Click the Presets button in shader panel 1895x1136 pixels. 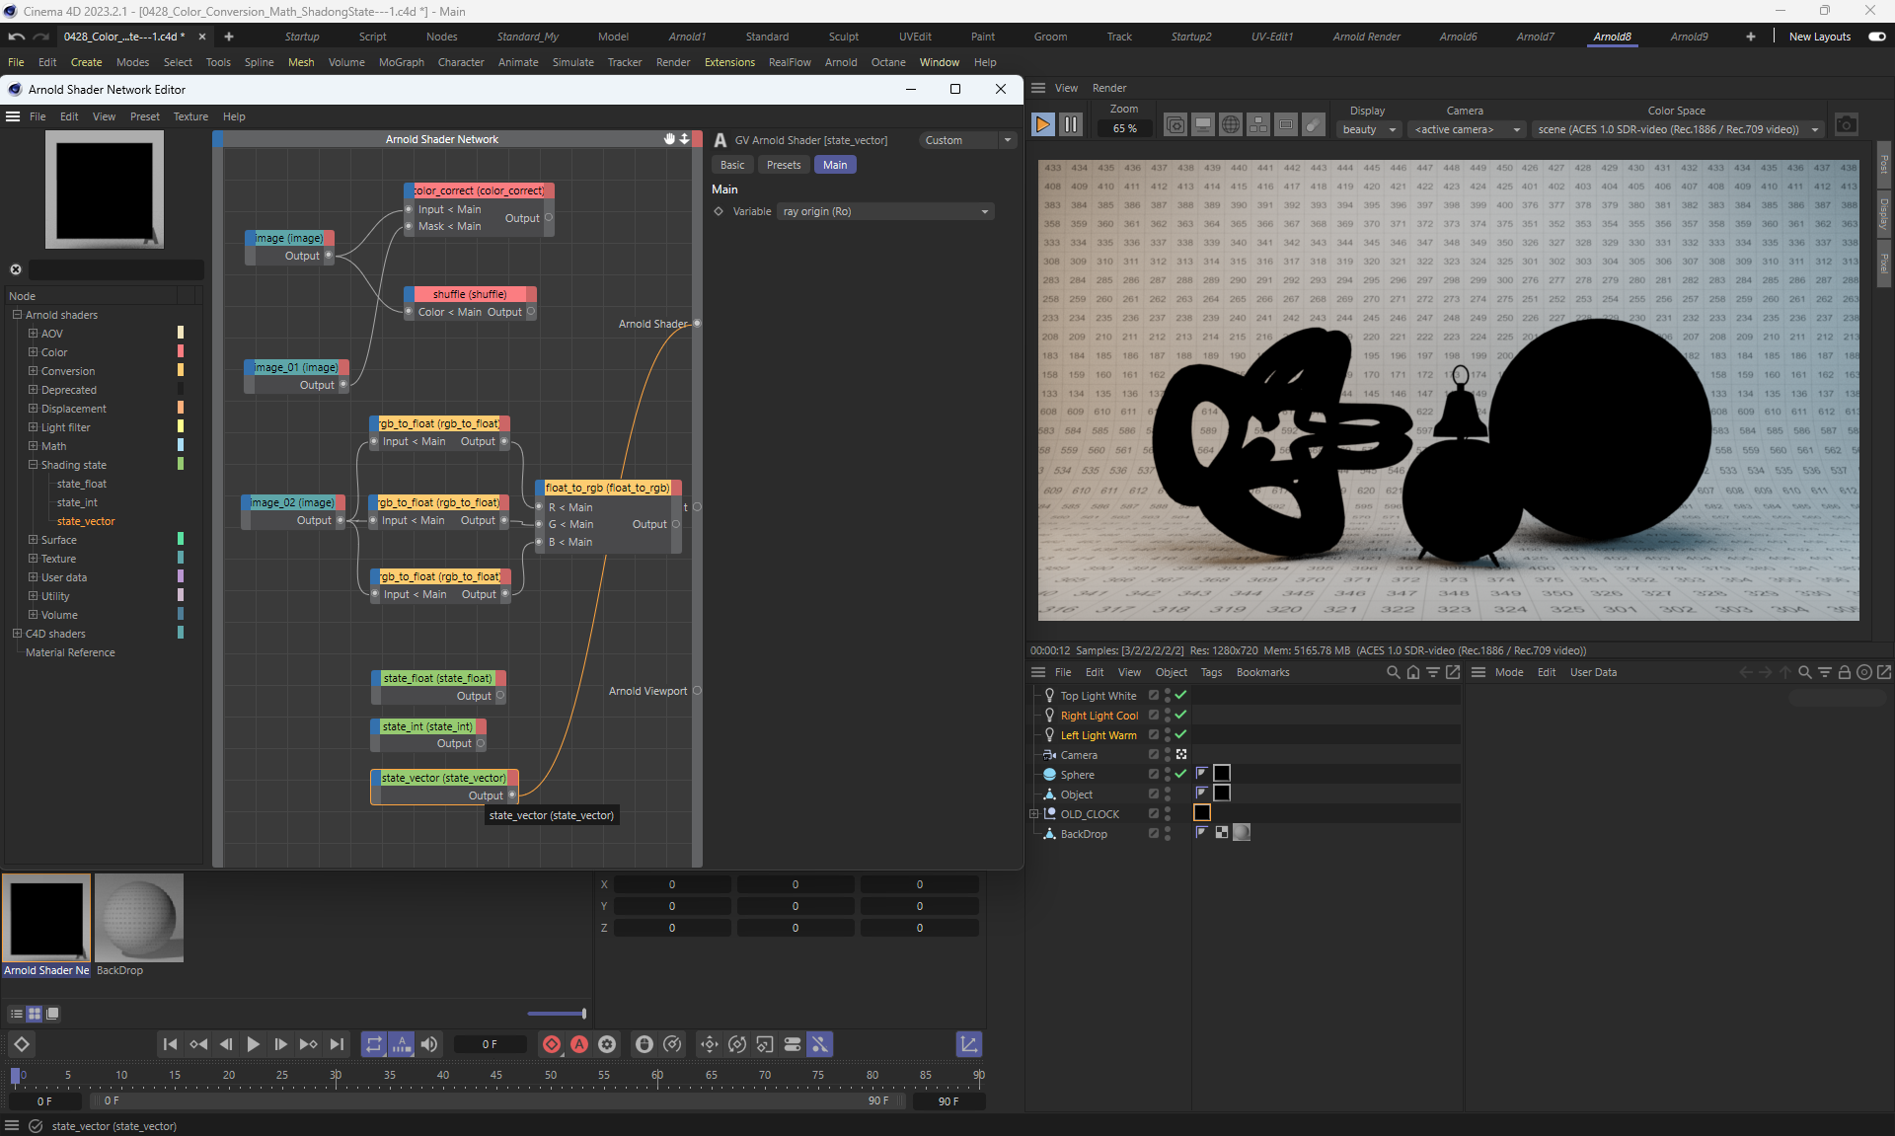tap(783, 165)
